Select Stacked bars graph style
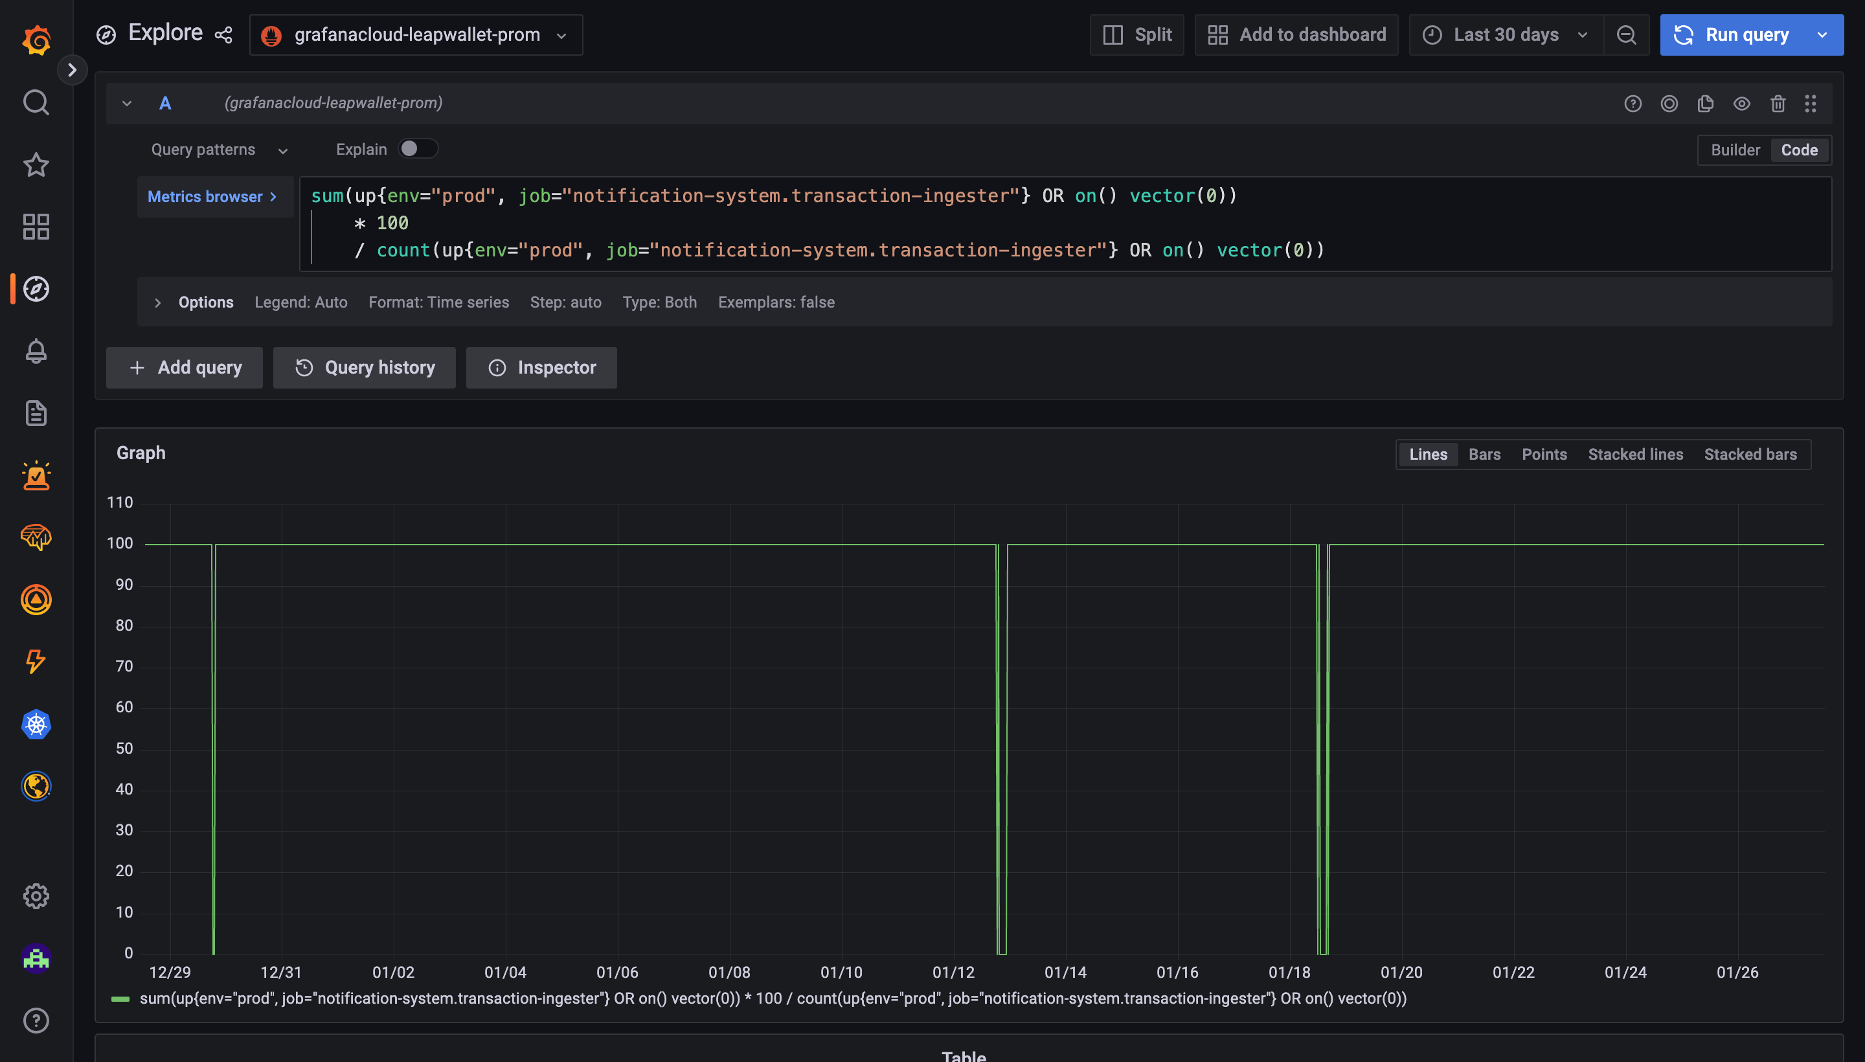 pyautogui.click(x=1750, y=455)
